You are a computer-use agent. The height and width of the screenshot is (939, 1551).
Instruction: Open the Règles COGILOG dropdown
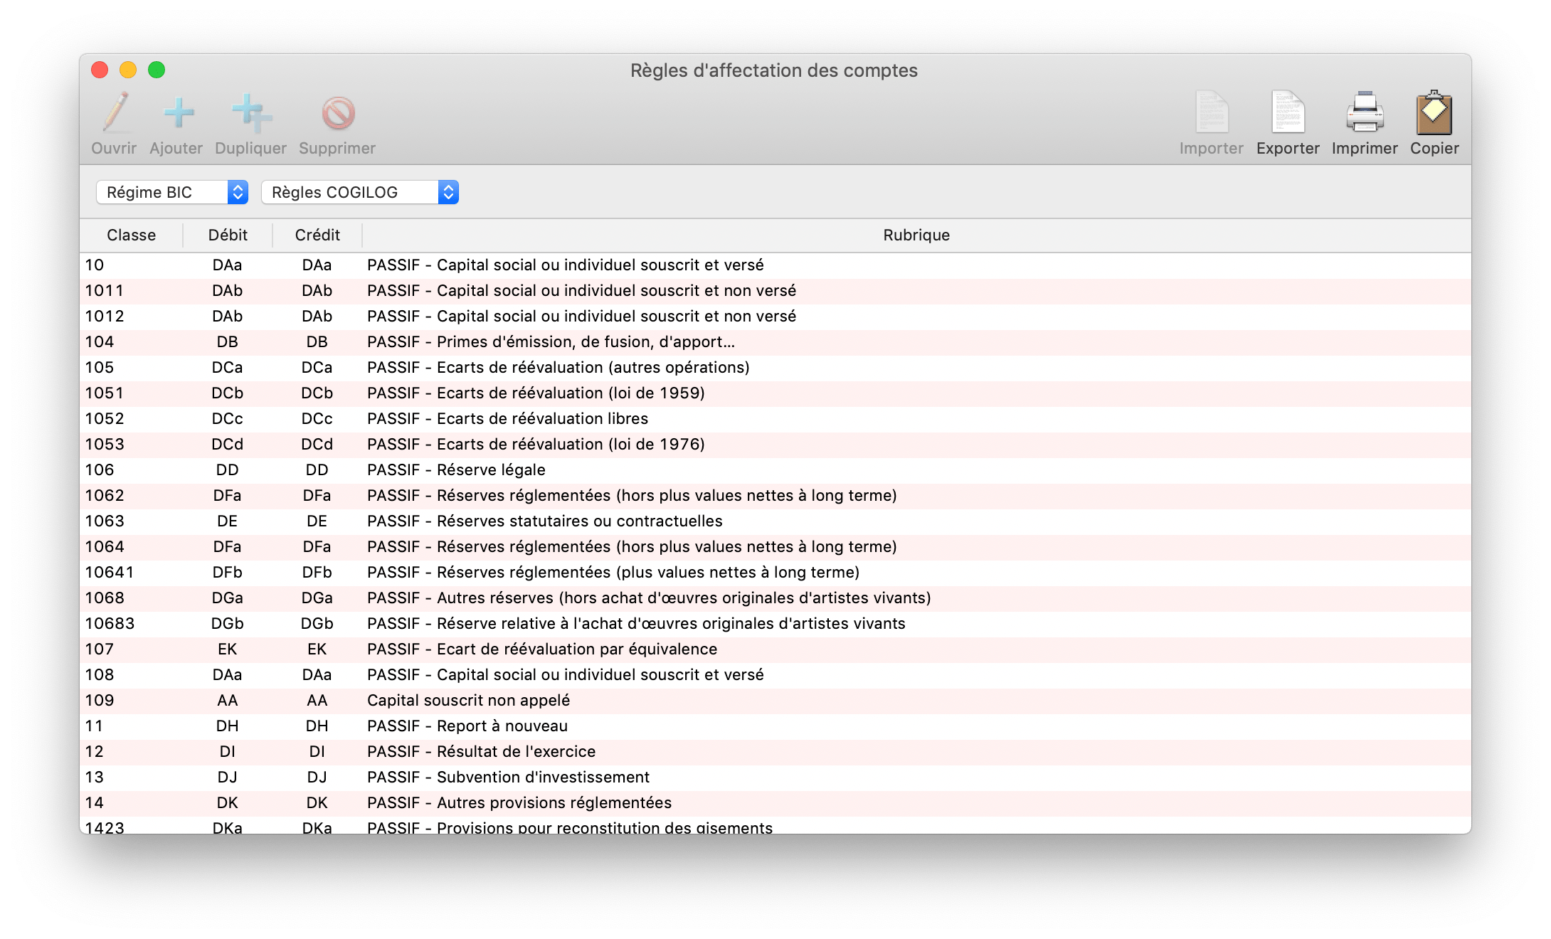tap(360, 192)
